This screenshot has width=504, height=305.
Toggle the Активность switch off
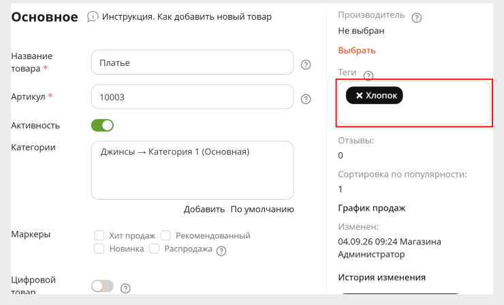click(x=102, y=126)
